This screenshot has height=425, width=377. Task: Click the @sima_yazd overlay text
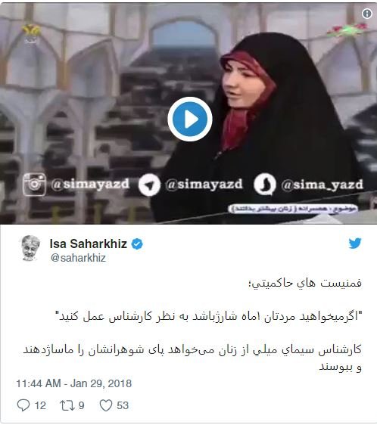pos(322,185)
